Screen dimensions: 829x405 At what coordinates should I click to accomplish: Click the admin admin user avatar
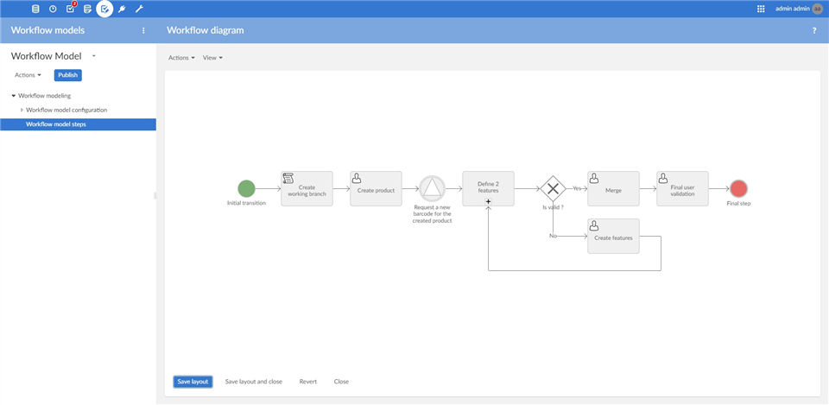tap(818, 9)
